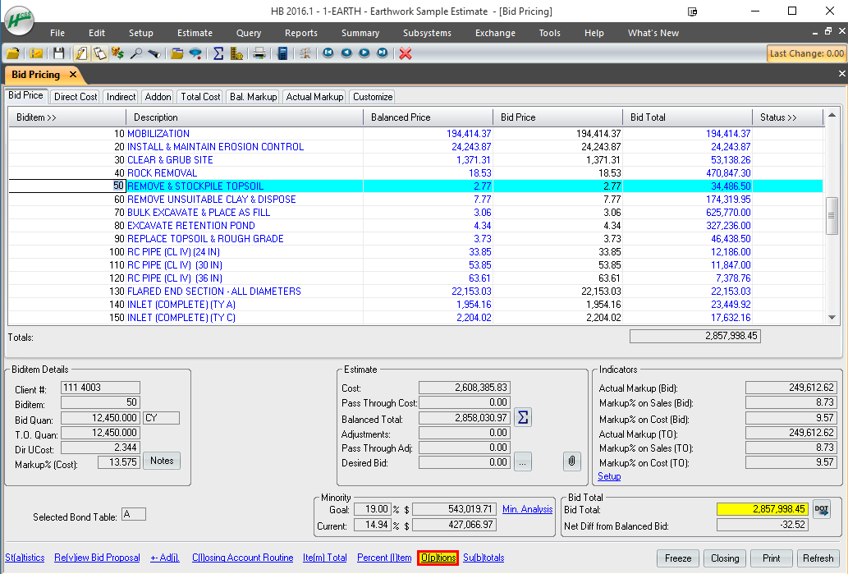Click ellipsis button beside Desired Bid

(522, 462)
